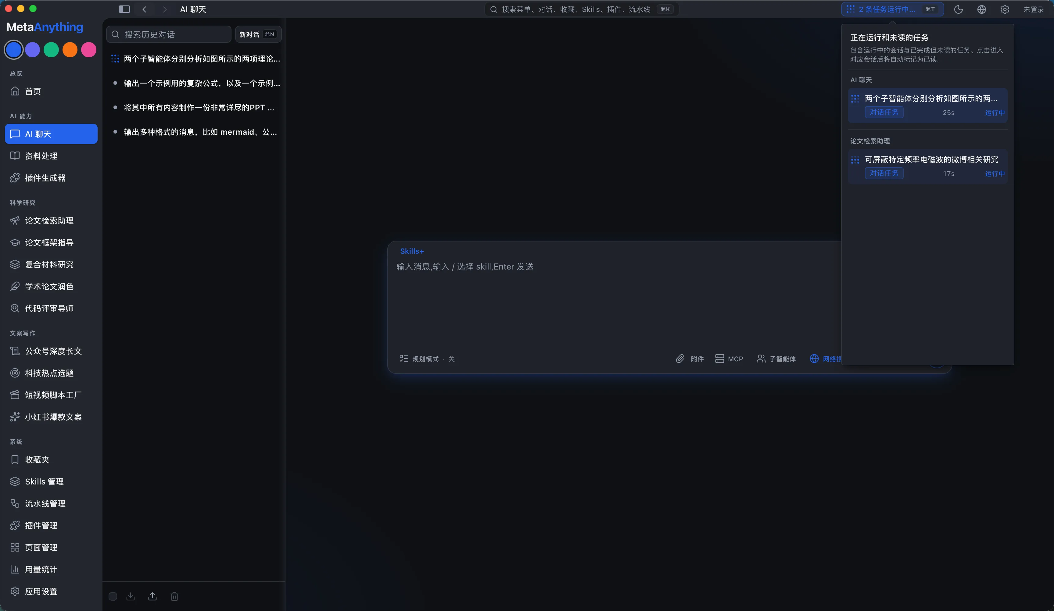Open the 用量统计 chart icon item

coord(51,569)
